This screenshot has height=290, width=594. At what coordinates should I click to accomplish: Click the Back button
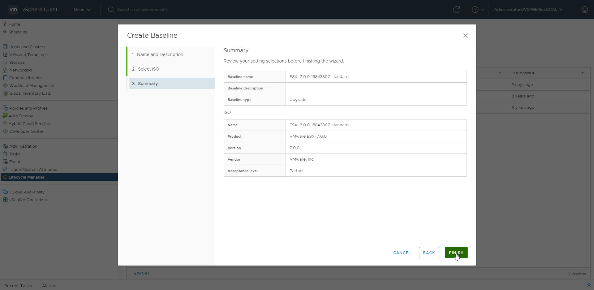(429, 253)
